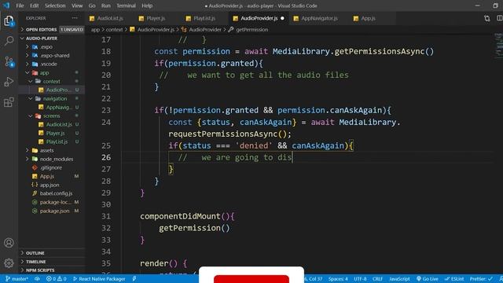This screenshot has height=283, width=503.
Task: Open the Explorer view in activity bar
Action: (9, 21)
